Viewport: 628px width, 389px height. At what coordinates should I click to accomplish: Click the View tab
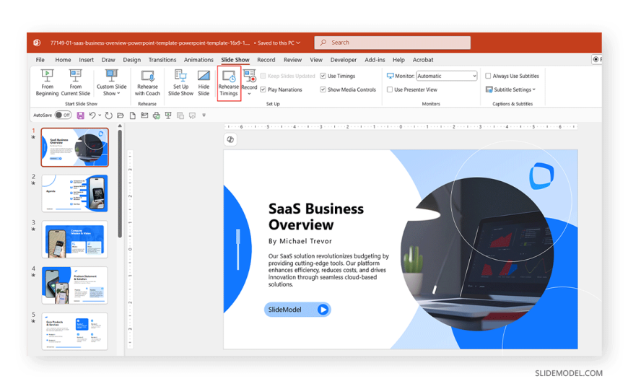(316, 60)
